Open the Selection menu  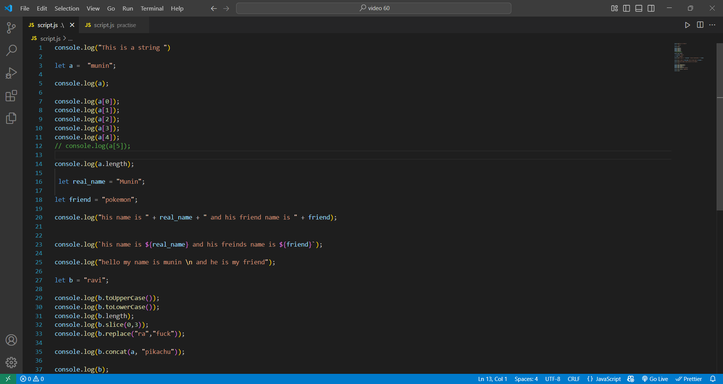coord(67,8)
